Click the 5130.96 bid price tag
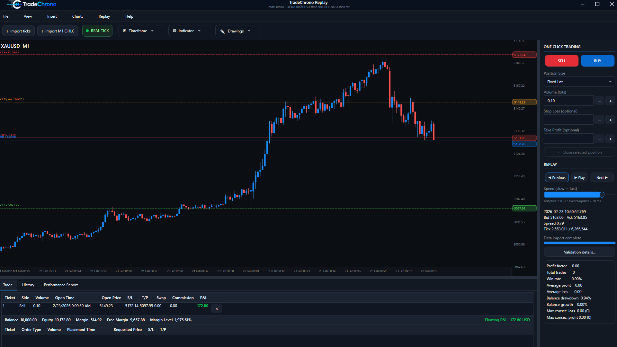Screen dimensions: 617x347 [524, 144]
